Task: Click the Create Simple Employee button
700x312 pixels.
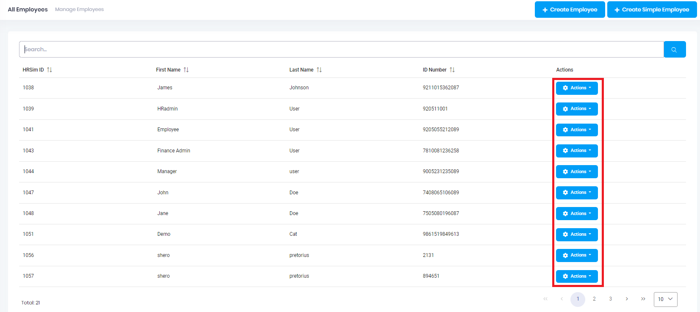Action: [x=652, y=10]
